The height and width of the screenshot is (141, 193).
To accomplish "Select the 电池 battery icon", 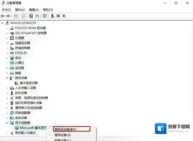I will 12,58.
